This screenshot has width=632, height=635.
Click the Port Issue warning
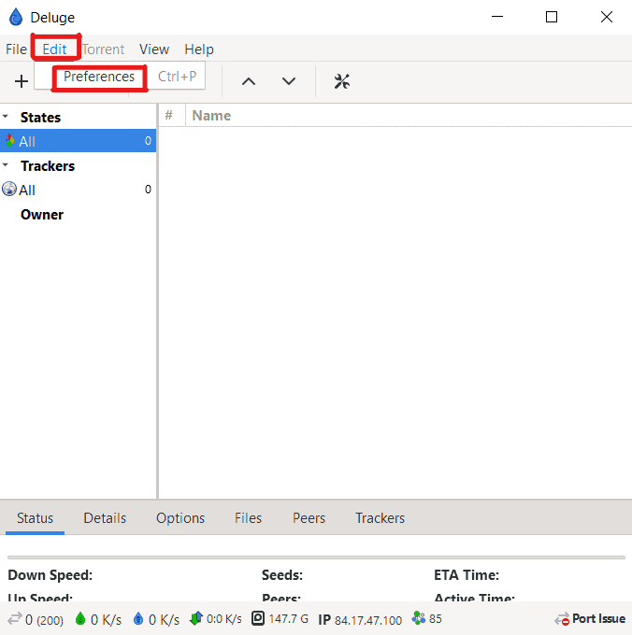pos(590,619)
